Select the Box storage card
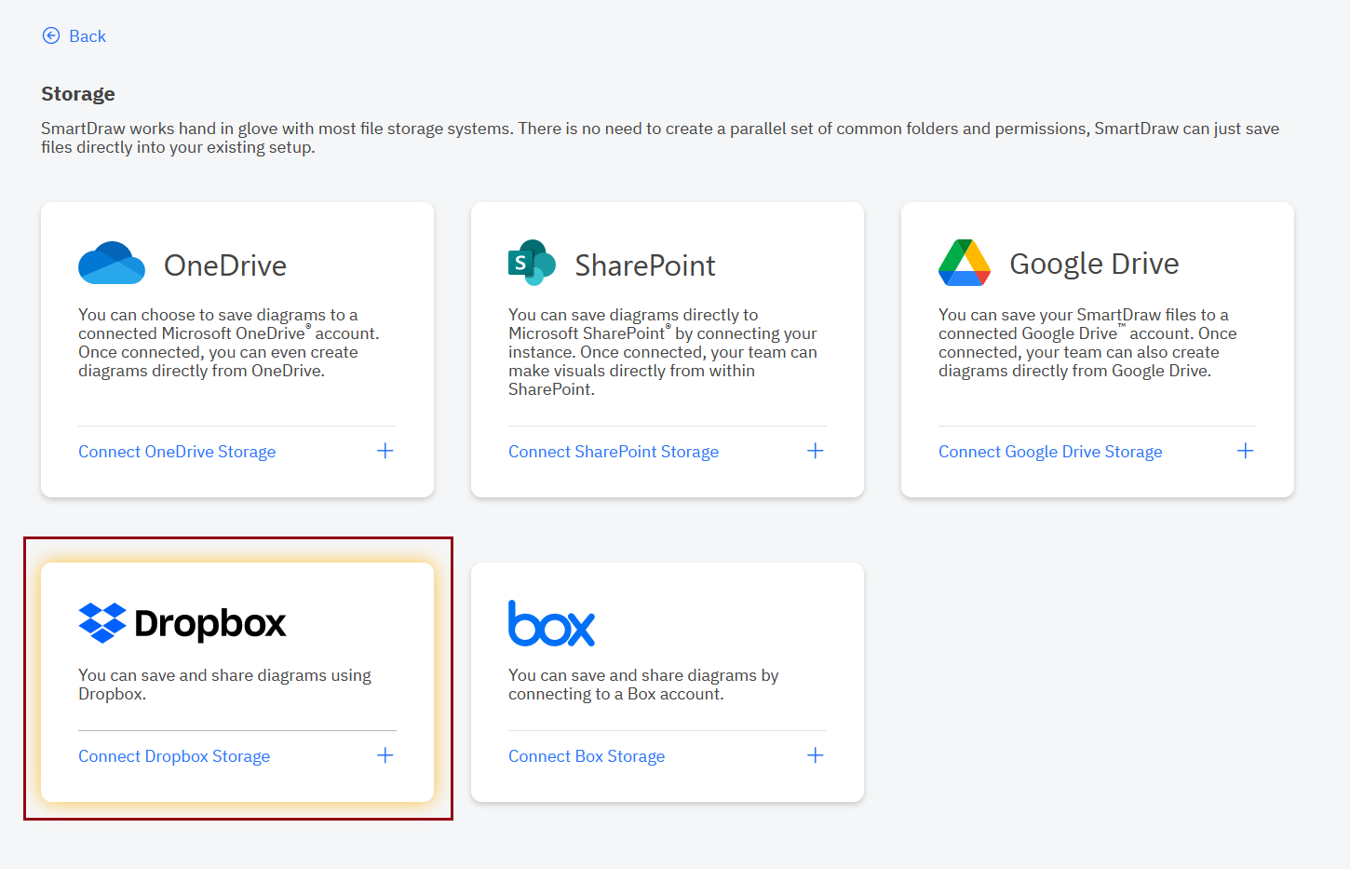 667,680
